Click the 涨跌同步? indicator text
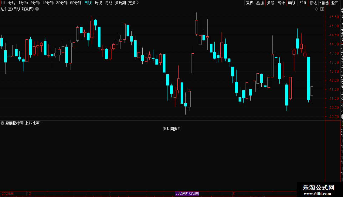343x197 pixels. [x=172, y=129]
